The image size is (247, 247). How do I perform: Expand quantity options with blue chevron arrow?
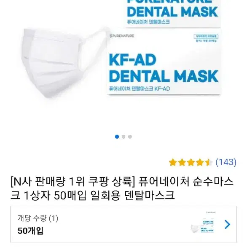[227, 224]
